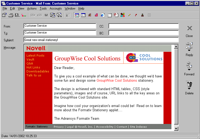
Task: Toggle the plain text view toolbar icon
Action: point(83,15)
